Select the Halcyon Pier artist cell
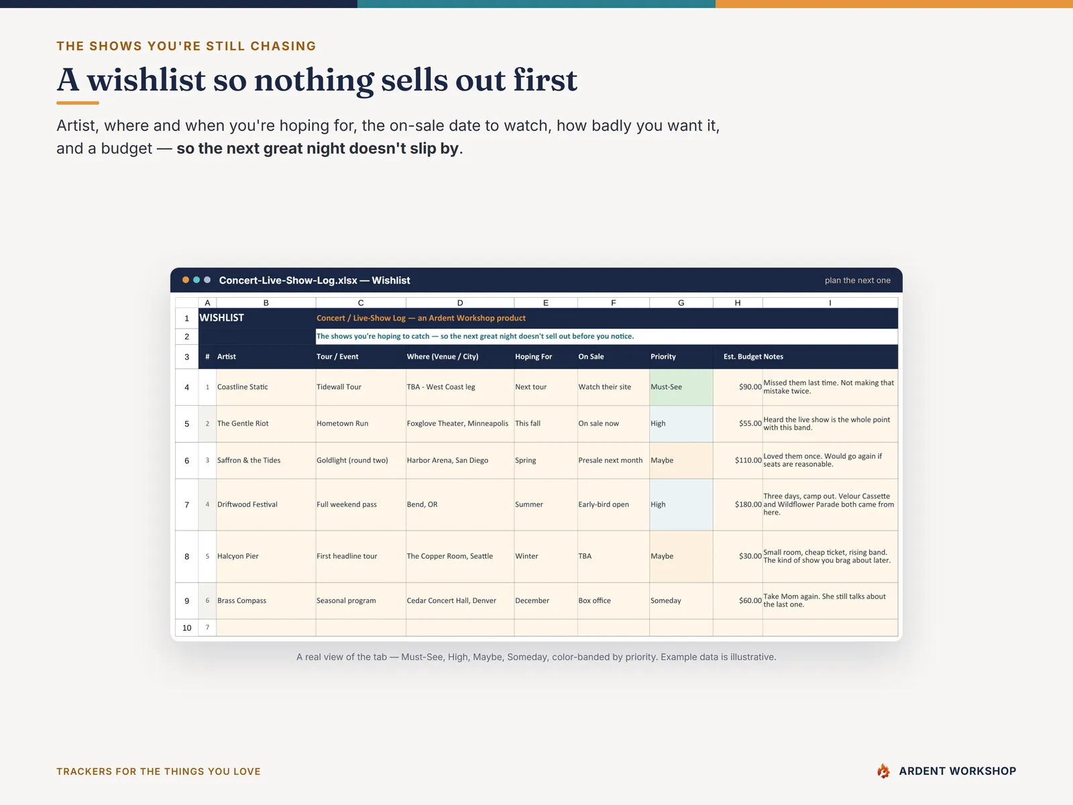Viewport: 1073px width, 805px height. (x=266, y=556)
